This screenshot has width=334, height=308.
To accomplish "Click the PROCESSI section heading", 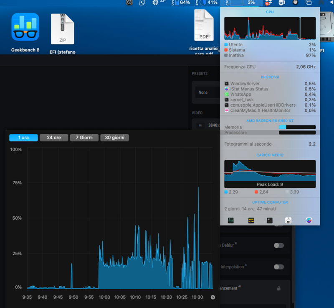I will coord(270,77).
